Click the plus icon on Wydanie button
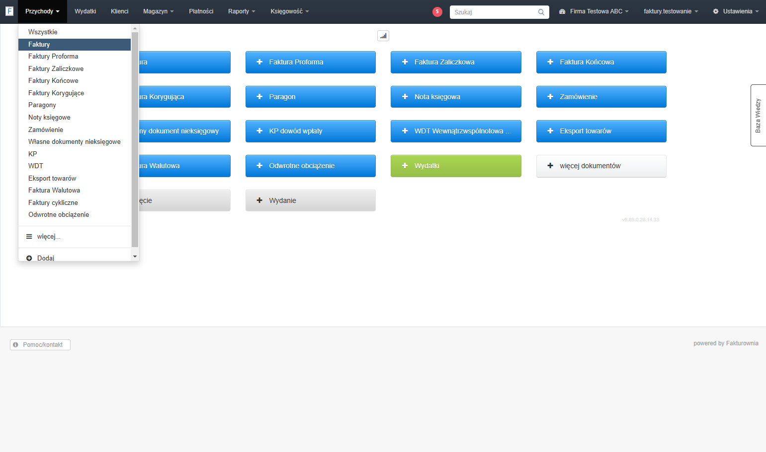 (x=259, y=200)
